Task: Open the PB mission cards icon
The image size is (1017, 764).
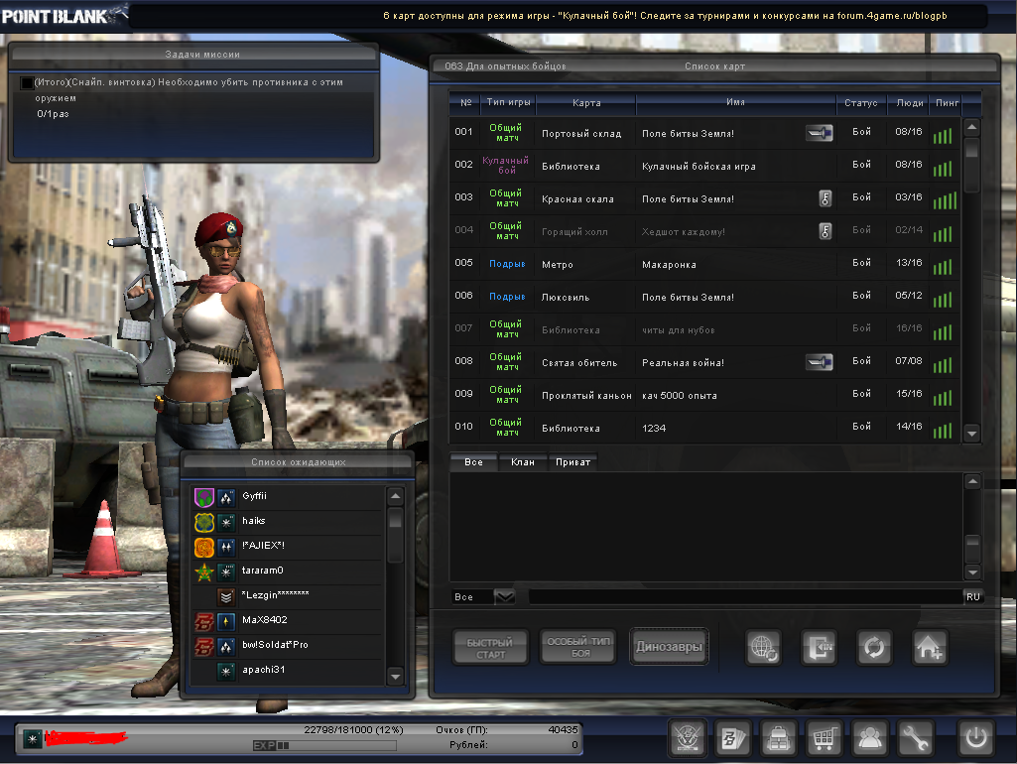Action: 733,738
